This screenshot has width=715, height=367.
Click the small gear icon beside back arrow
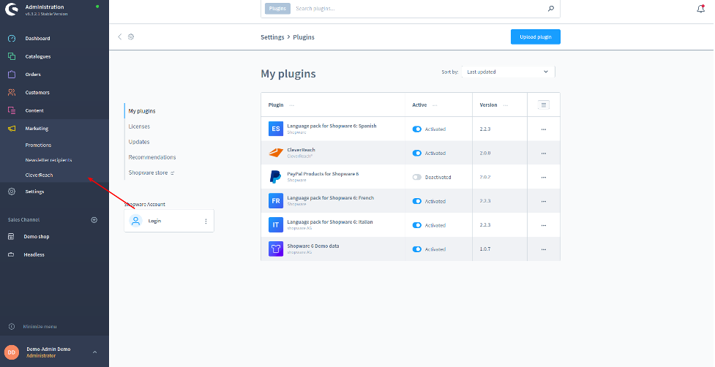tap(131, 37)
